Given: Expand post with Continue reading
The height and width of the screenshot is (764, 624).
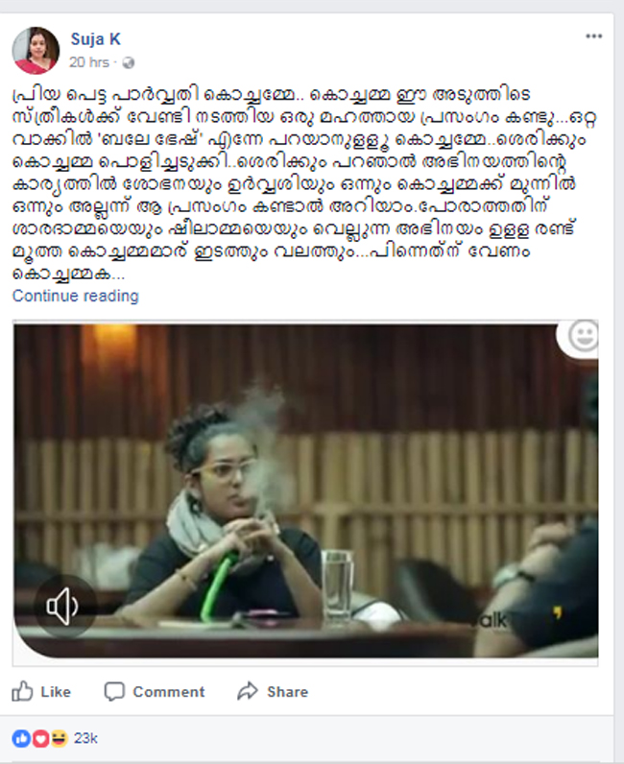Looking at the screenshot, I should point(76,296).
